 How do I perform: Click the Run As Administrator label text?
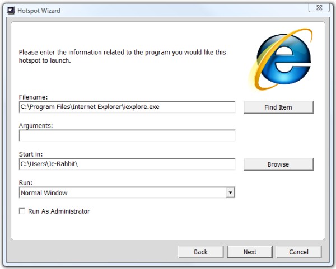[59, 211]
